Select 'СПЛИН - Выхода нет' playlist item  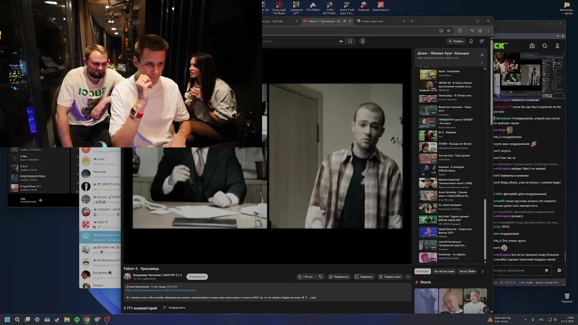[450, 147]
